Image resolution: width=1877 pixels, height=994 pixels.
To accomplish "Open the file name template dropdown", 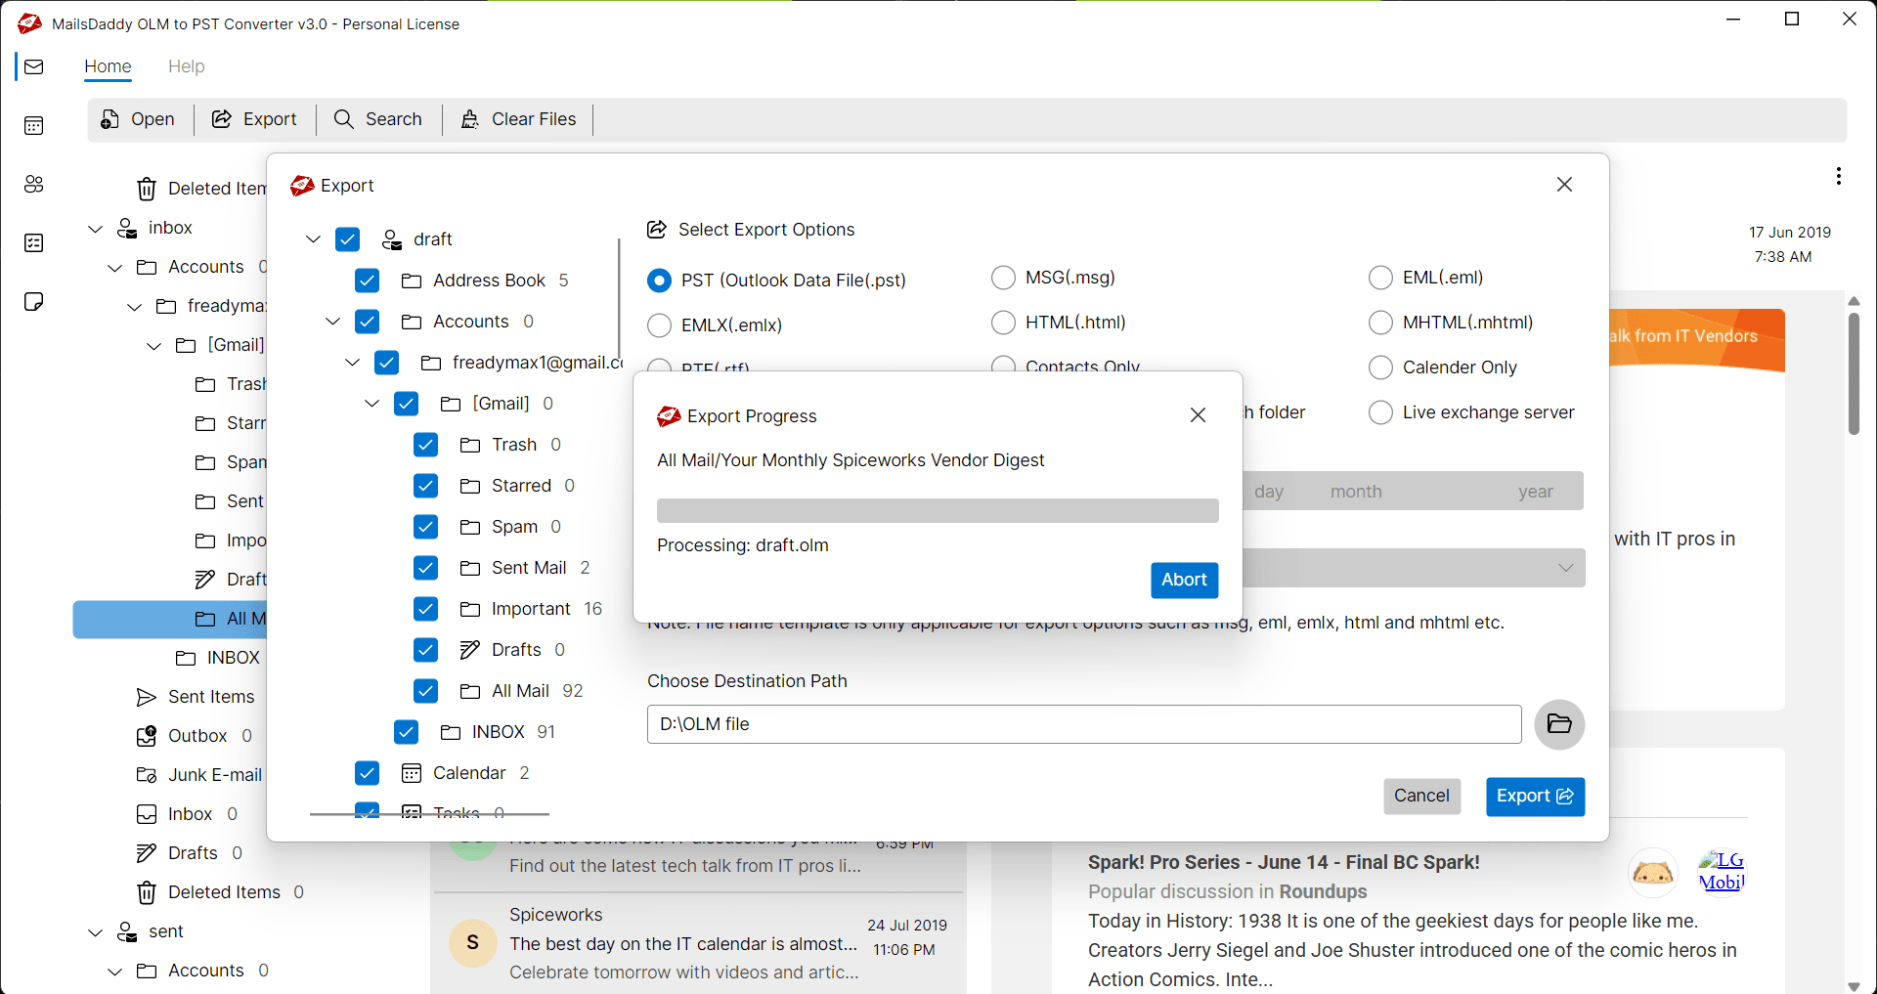I will click(x=1566, y=568).
